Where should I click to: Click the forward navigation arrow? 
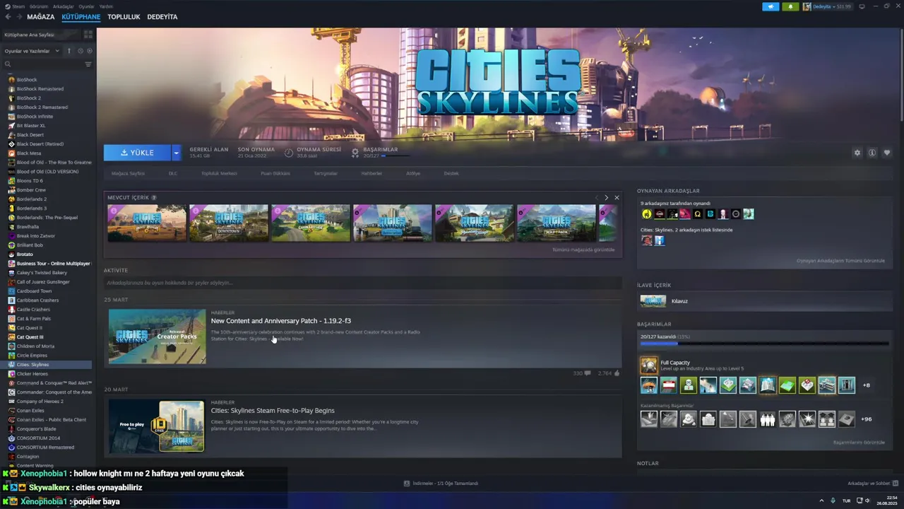click(x=18, y=16)
